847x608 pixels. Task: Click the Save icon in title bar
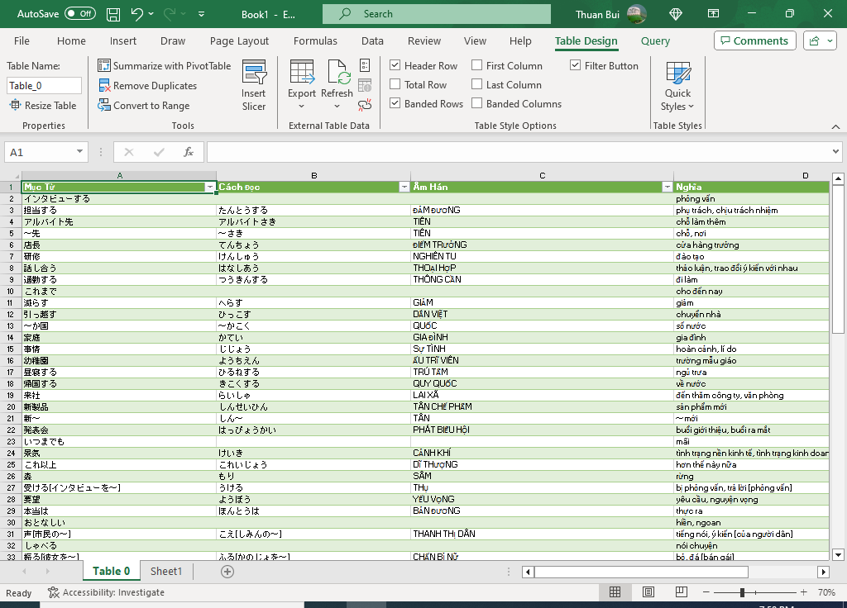pyautogui.click(x=113, y=14)
